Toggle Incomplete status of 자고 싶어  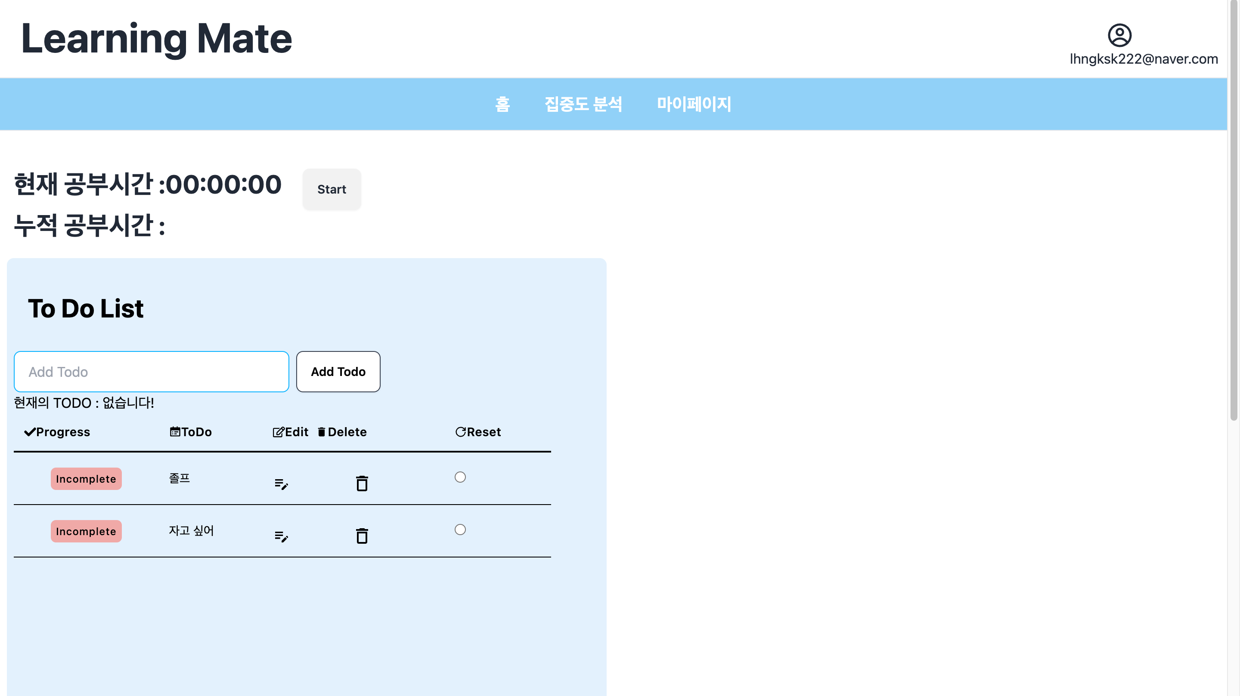tap(86, 532)
